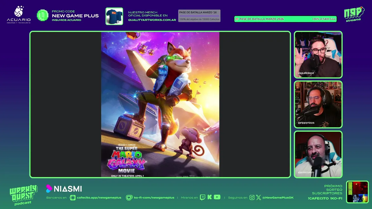Screen dimensions: 372x209
Task: Open QUALITYARTWORKS.COM.AR link
Action: pyautogui.click(x=152, y=20)
